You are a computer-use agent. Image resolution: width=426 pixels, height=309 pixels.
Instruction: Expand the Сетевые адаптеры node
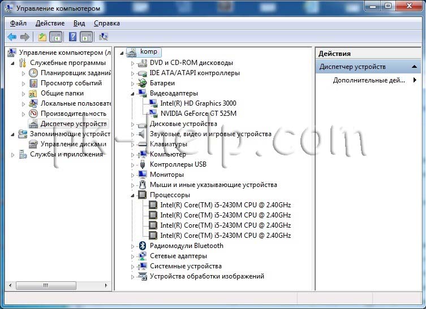132,256
